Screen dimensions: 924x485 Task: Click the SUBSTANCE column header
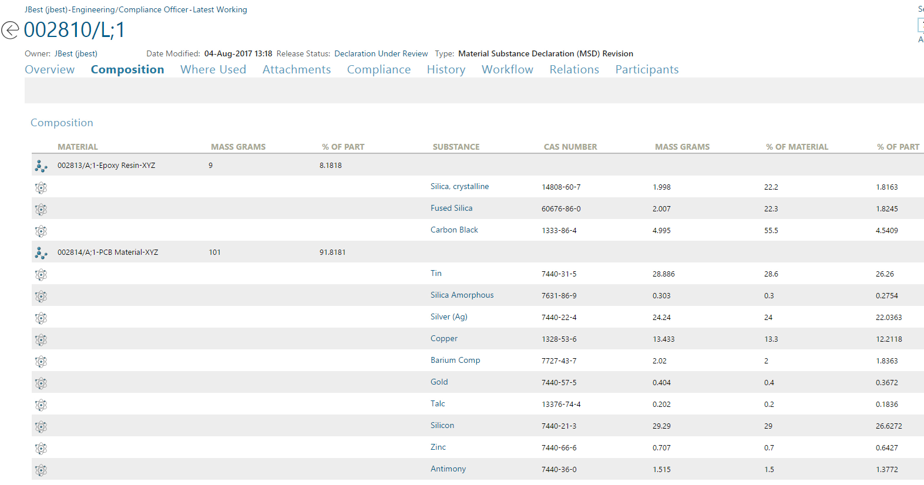[x=456, y=147]
